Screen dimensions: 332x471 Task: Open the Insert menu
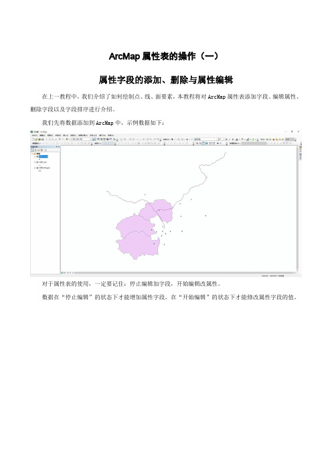[x=66, y=136]
